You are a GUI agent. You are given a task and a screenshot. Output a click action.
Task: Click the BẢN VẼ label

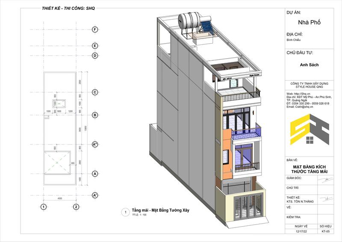(292, 160)
